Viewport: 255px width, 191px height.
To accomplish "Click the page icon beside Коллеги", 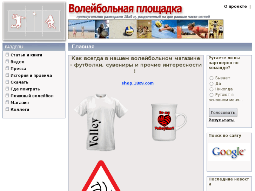I will [7, 109].
